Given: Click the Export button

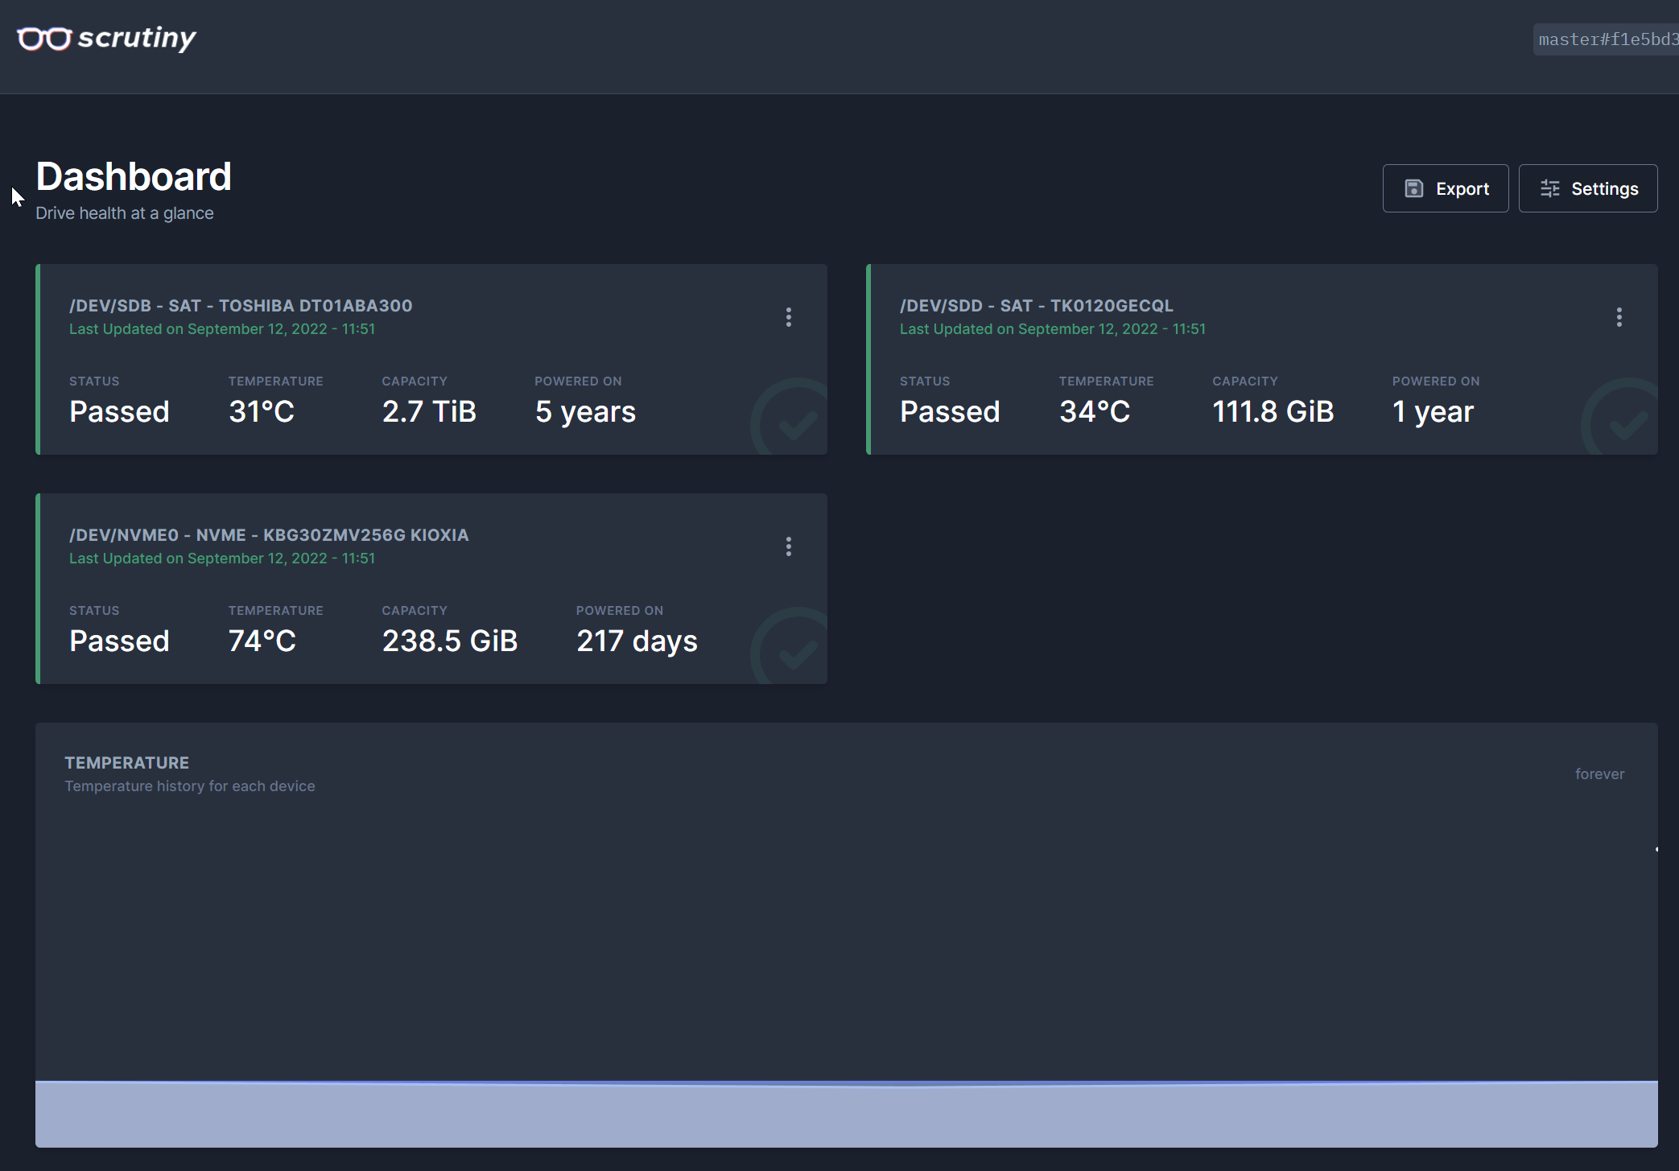Looking at the screenshot, I should click(x=1446, y=188).
